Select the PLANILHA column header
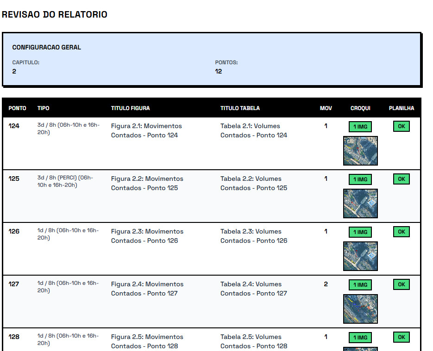This screenshot has height=351, width=433. (402, 108)
